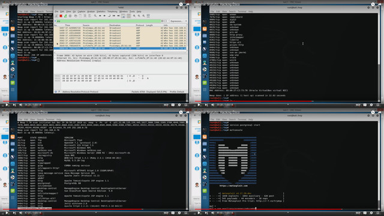Enter fullscreen on the nmap version-scan video
Viewport: 384px width, 216px height.
186,213
